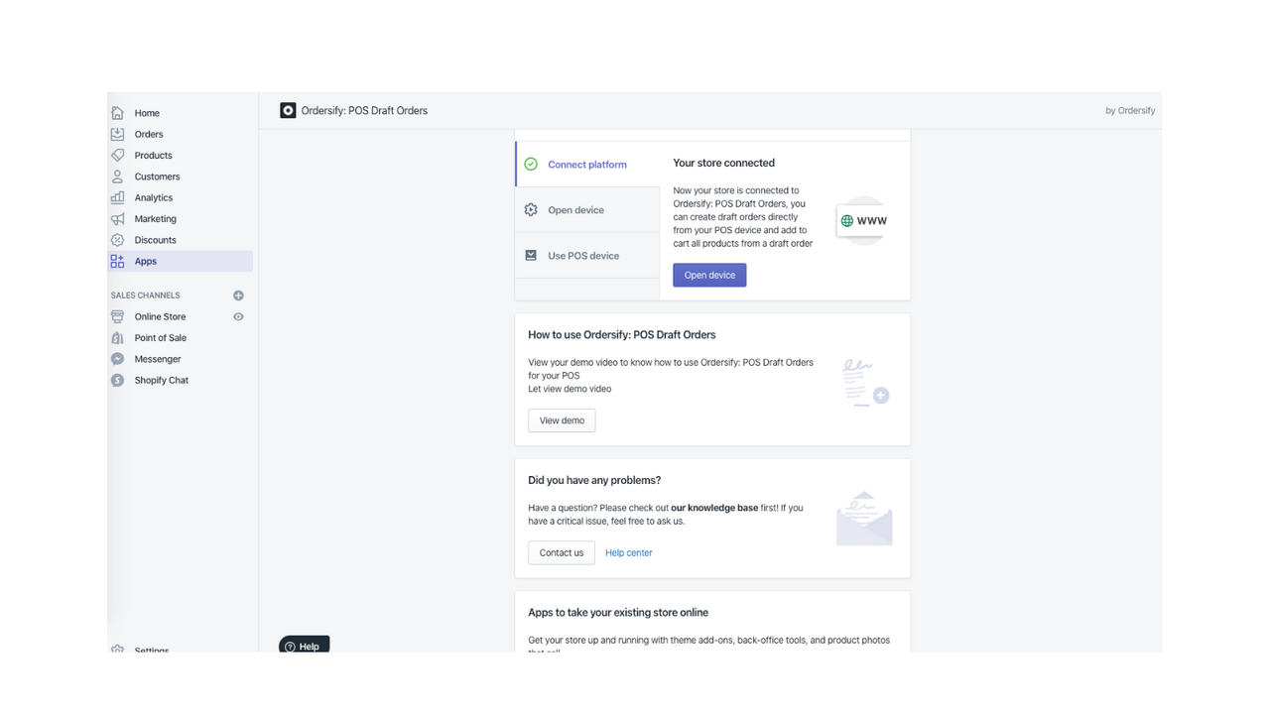Click the by Ordersify text

pos(1130,111)
